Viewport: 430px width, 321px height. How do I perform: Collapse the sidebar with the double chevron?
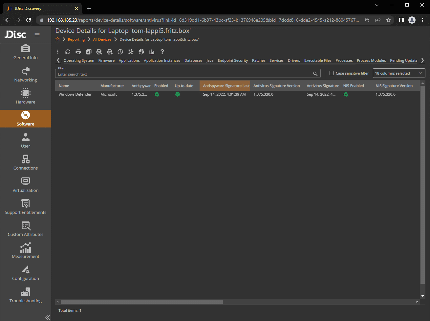pos(47,317)
